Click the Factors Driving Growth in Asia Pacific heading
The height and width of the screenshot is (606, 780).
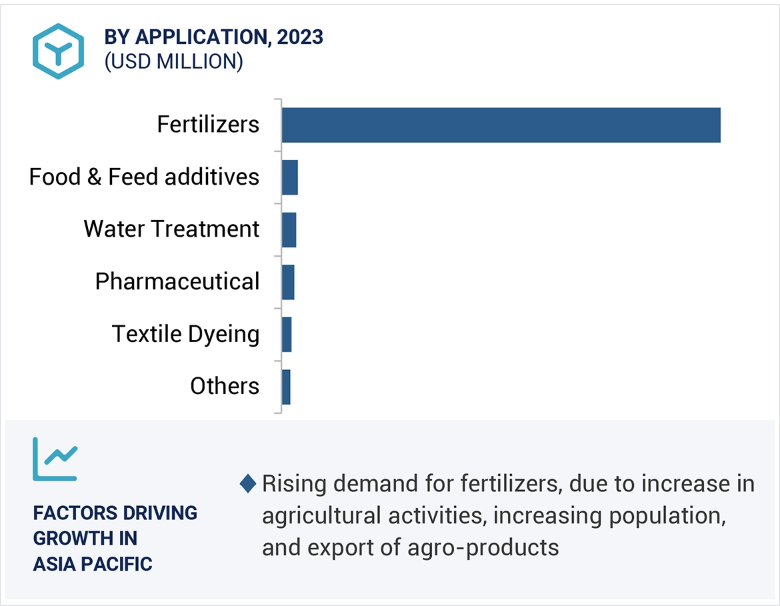(115, 538)
